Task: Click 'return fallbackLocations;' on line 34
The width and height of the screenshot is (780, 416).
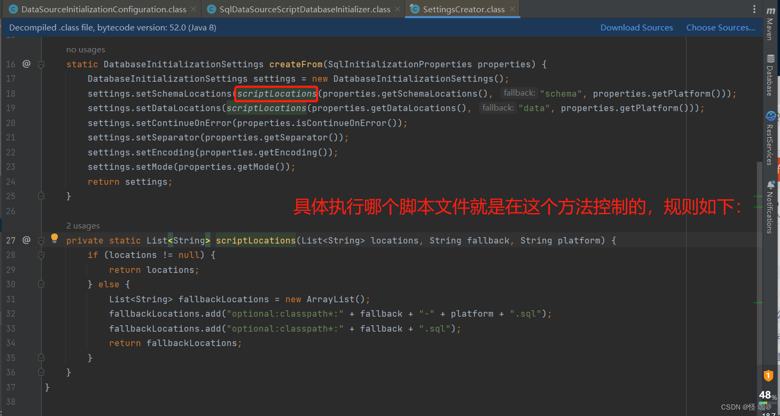Action: (x=175, y=343)
